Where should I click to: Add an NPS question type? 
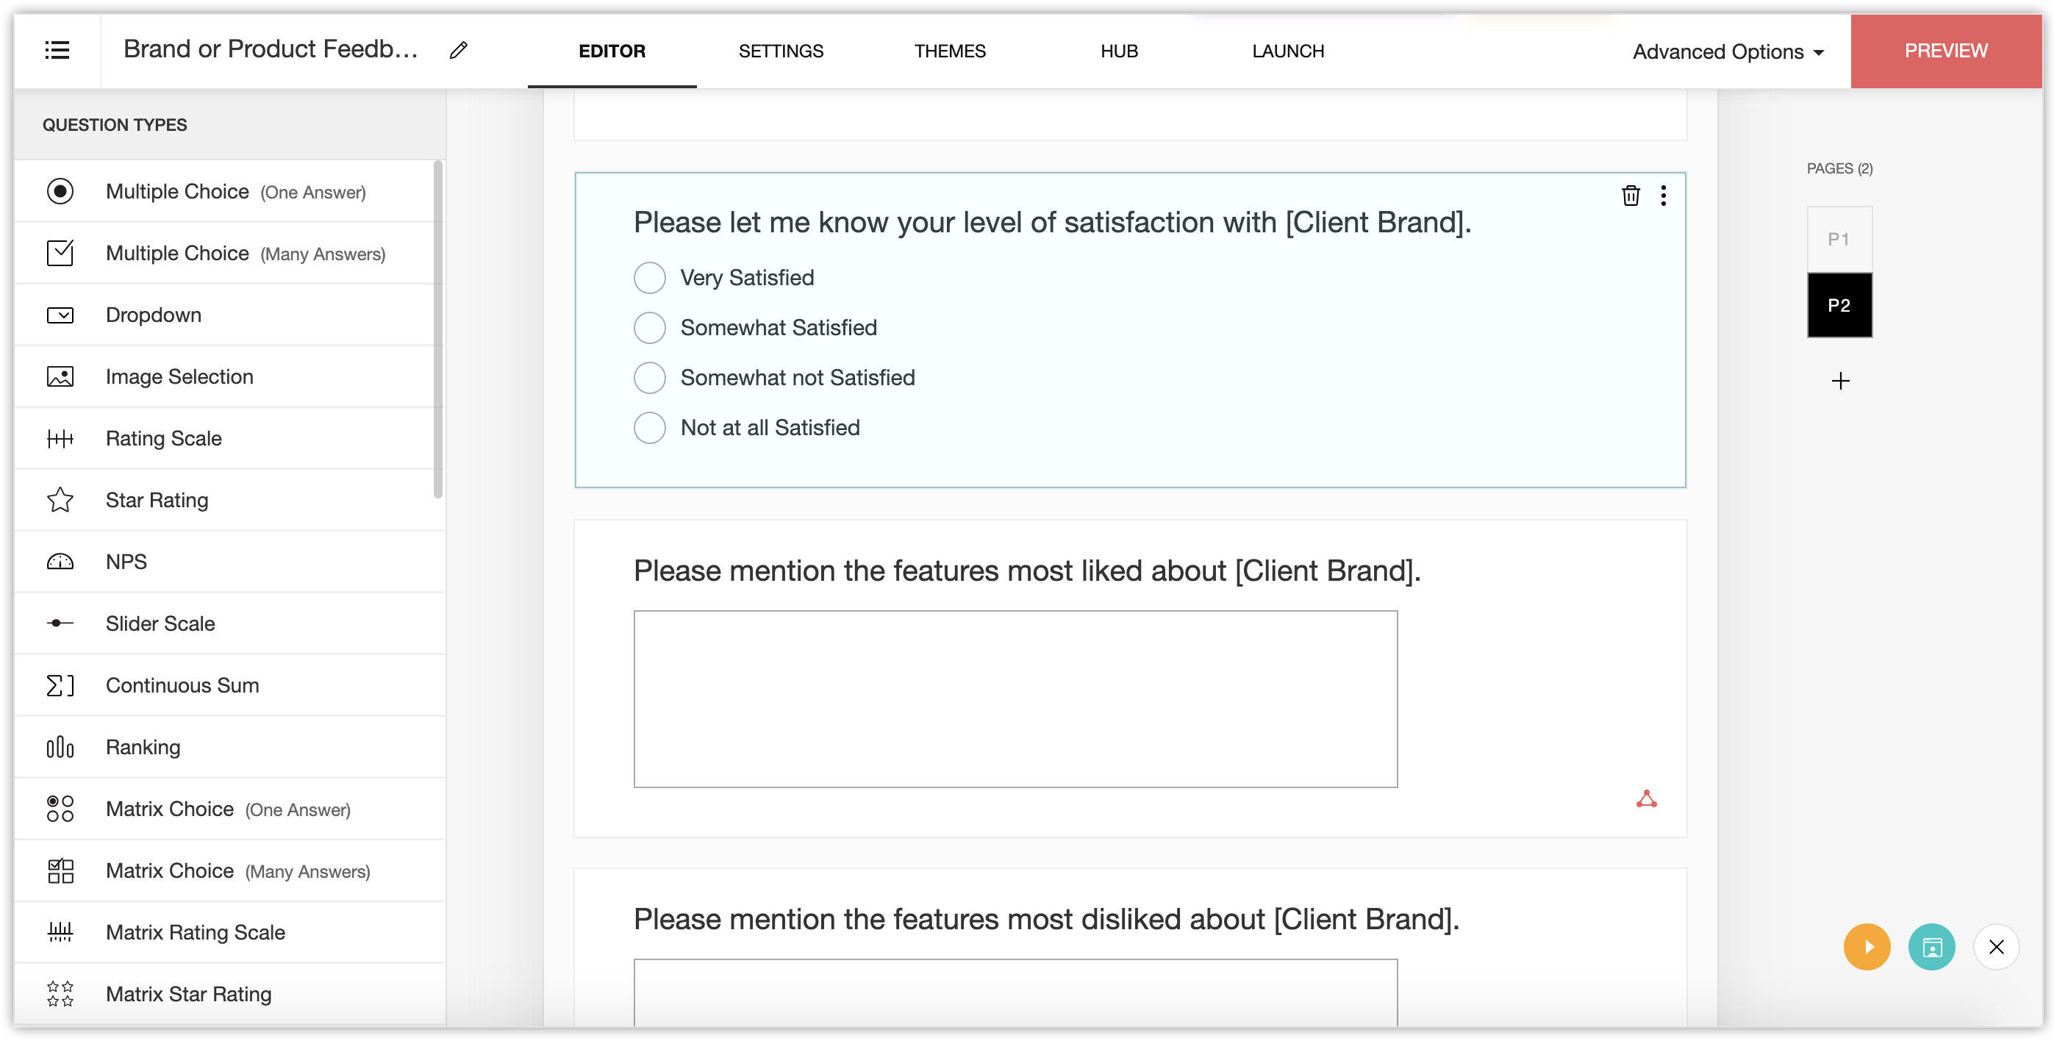tap(126, 562)
